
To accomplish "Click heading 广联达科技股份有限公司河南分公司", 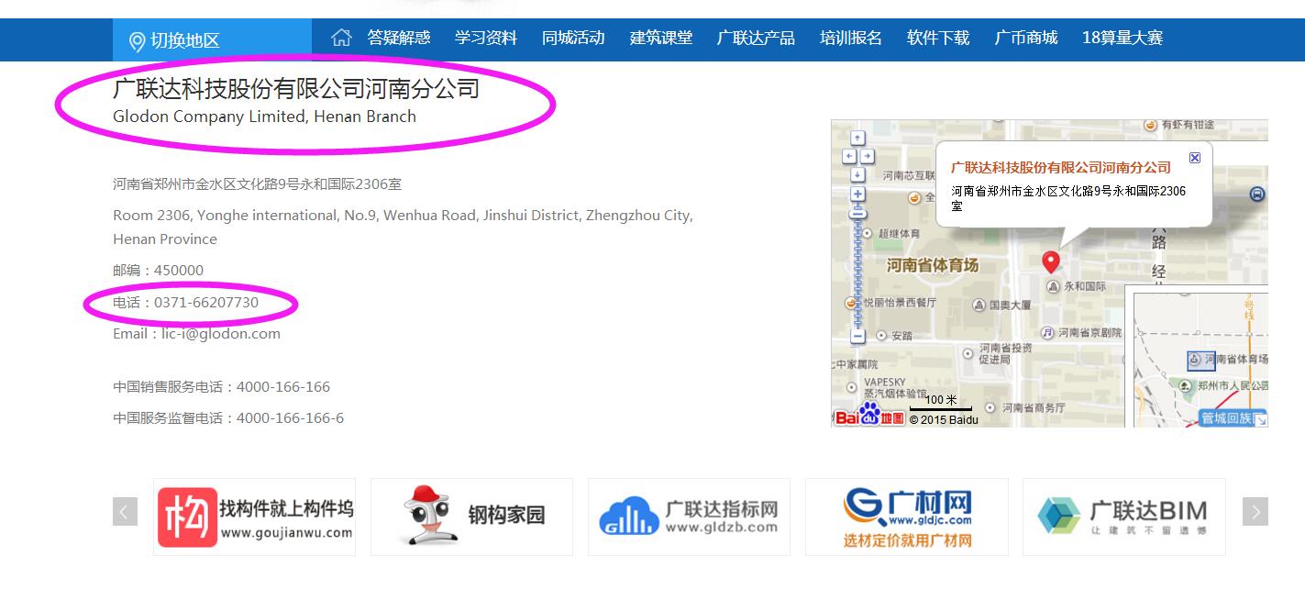I will [296, 89].
